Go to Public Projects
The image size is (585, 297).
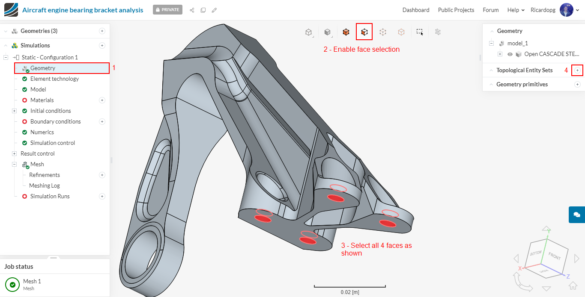(x=456, y=10)
